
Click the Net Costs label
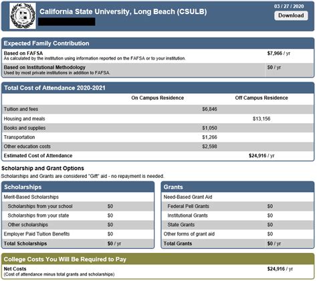click(x=15, y=269)
